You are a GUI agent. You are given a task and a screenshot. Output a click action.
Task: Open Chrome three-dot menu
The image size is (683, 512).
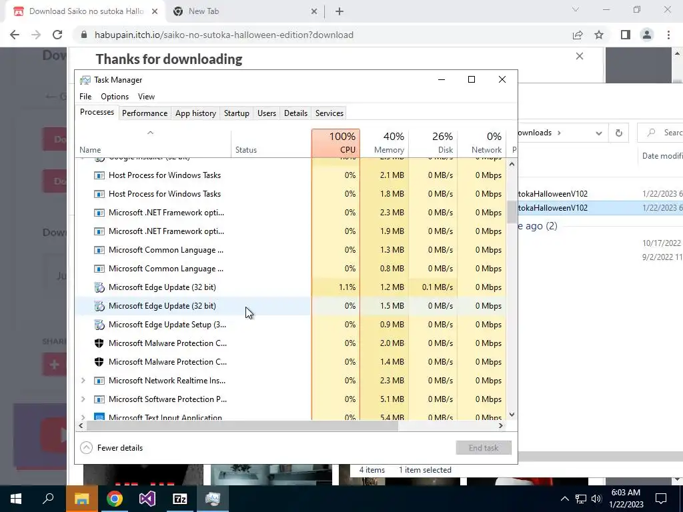(668, 35)
